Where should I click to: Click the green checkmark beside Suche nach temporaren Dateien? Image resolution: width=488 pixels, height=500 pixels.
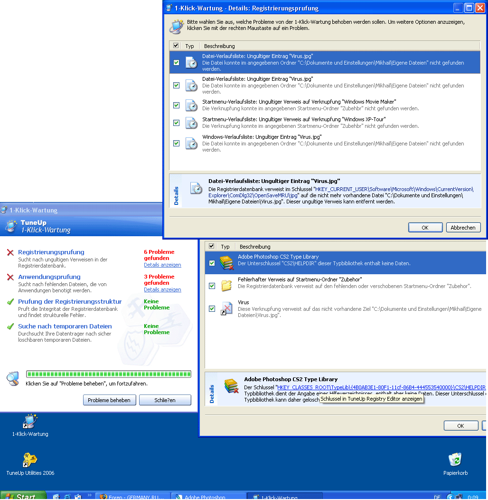point(10,327)
